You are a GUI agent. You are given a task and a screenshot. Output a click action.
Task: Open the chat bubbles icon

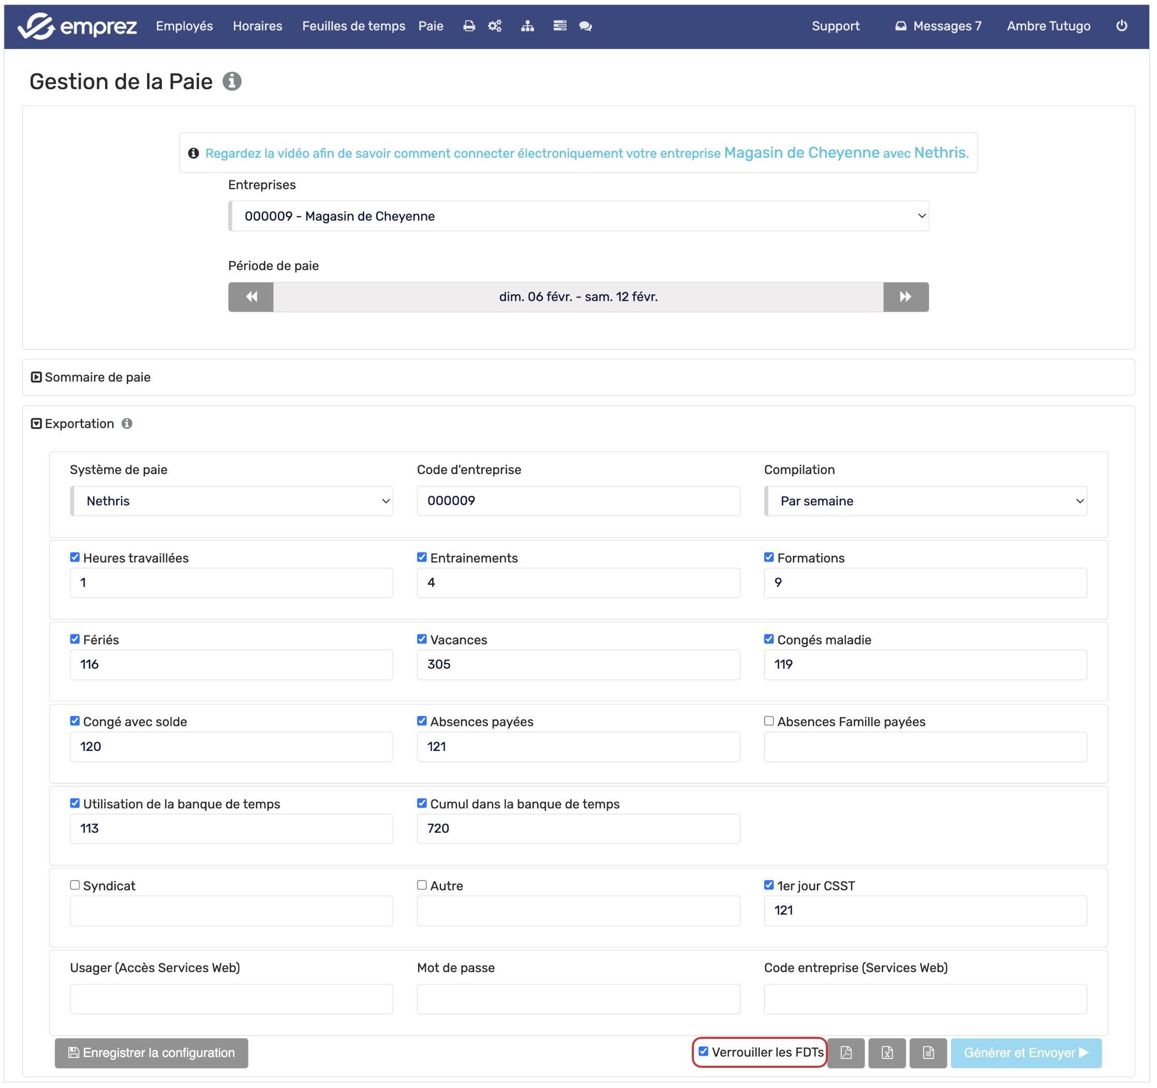pos(585,26)
